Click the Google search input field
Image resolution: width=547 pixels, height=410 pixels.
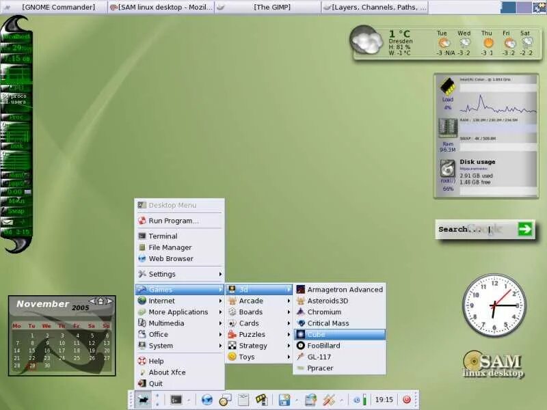(x=476, y=229)
